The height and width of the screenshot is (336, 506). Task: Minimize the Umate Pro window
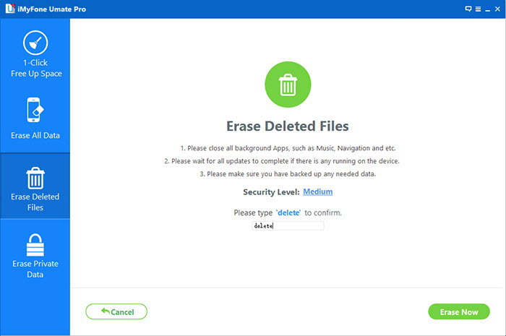click(x=487, y=9)
